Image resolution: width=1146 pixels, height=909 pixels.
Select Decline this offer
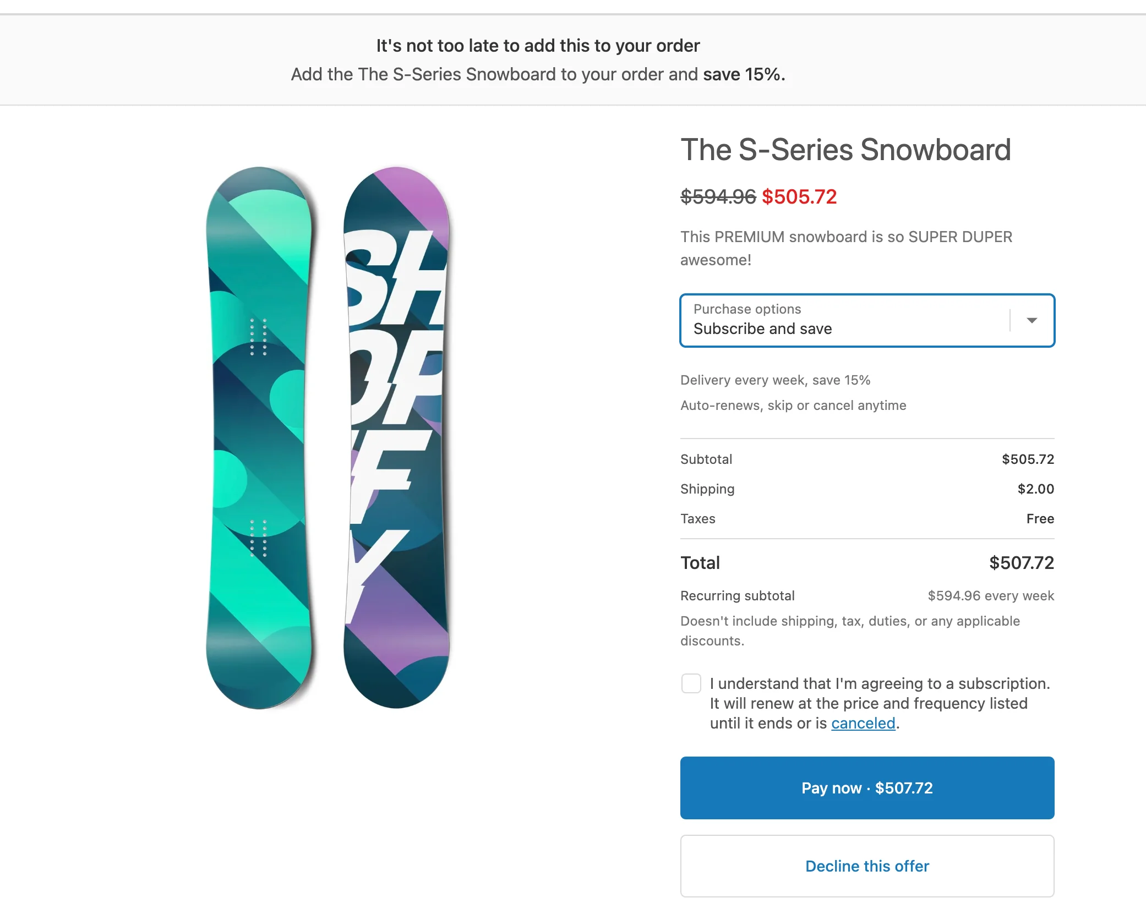[x=867, y=866]
